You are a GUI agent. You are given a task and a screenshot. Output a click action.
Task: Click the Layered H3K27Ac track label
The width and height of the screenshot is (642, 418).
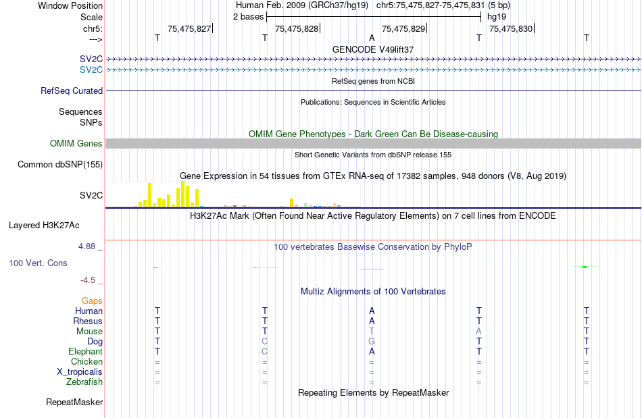pos(44,226)
